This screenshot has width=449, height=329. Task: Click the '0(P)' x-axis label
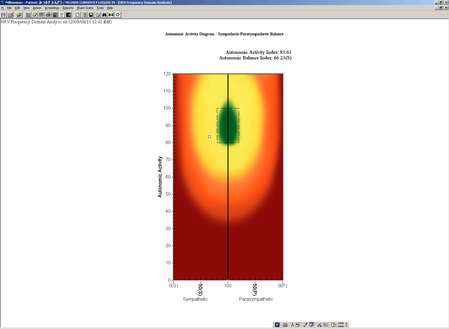click(283, 286)
